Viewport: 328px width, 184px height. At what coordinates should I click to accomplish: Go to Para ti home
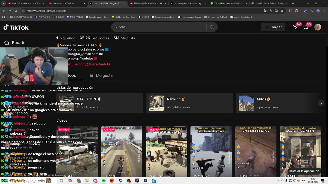click(x=14, y=43)
